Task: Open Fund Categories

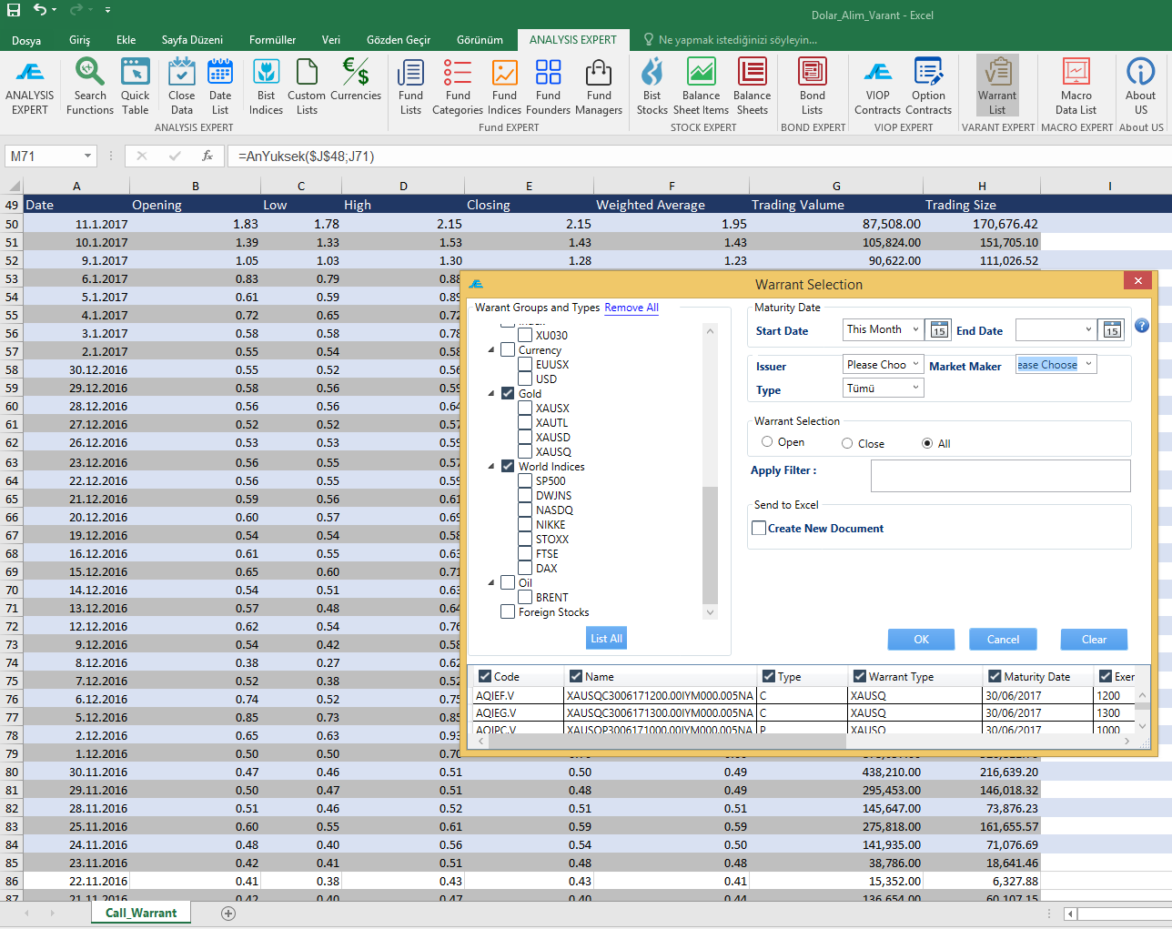Action: coord(458,86)
